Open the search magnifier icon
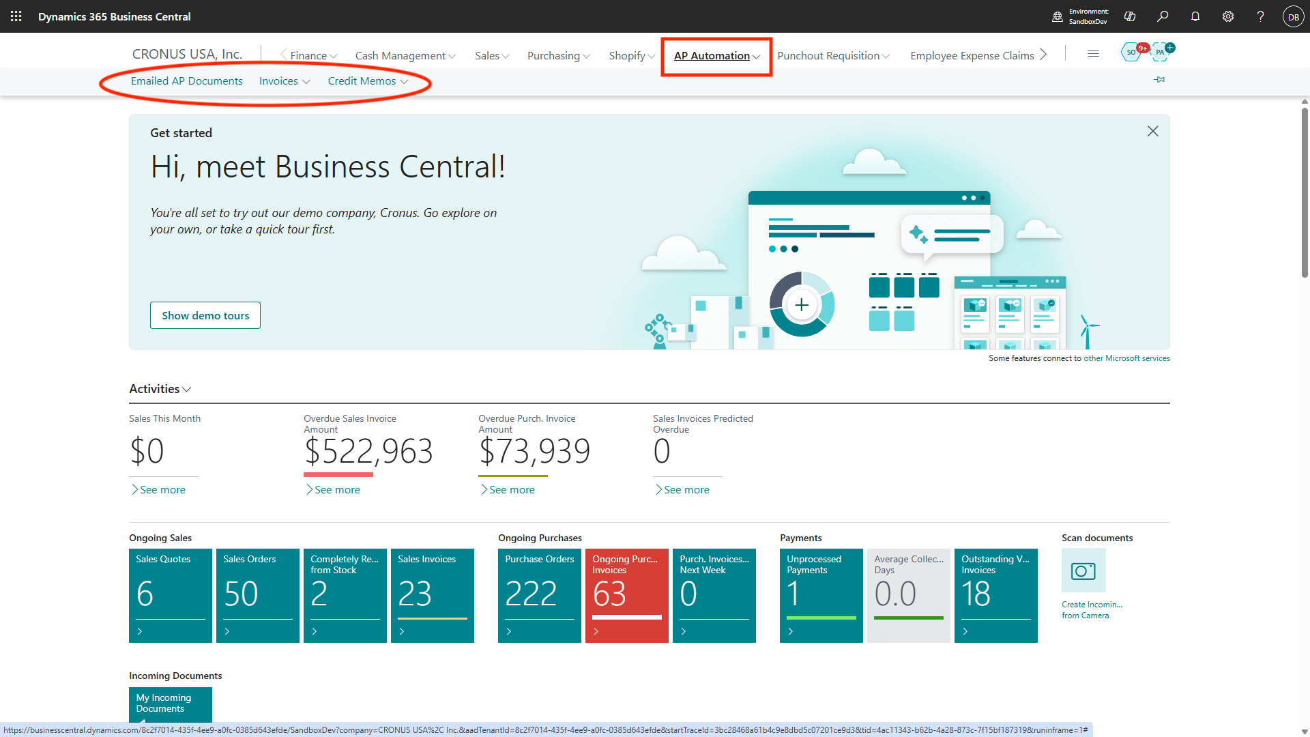The image size is (1310, 737). [x=1163, y=16]
